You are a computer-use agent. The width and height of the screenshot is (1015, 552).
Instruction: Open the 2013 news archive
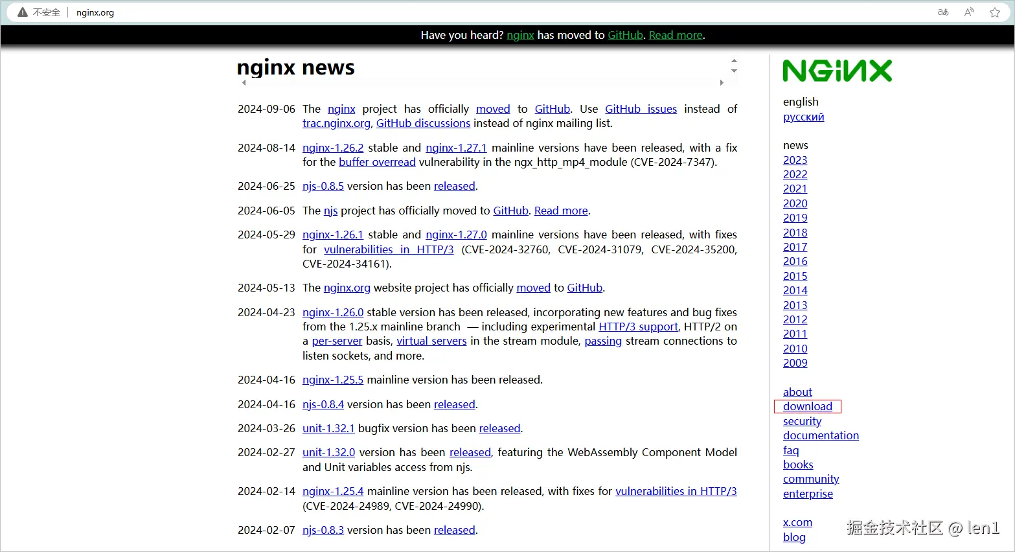tap(795, 305)
